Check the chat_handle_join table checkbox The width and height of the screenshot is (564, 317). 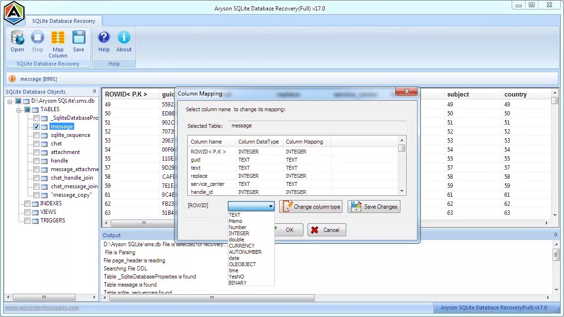tap(36, 178)
